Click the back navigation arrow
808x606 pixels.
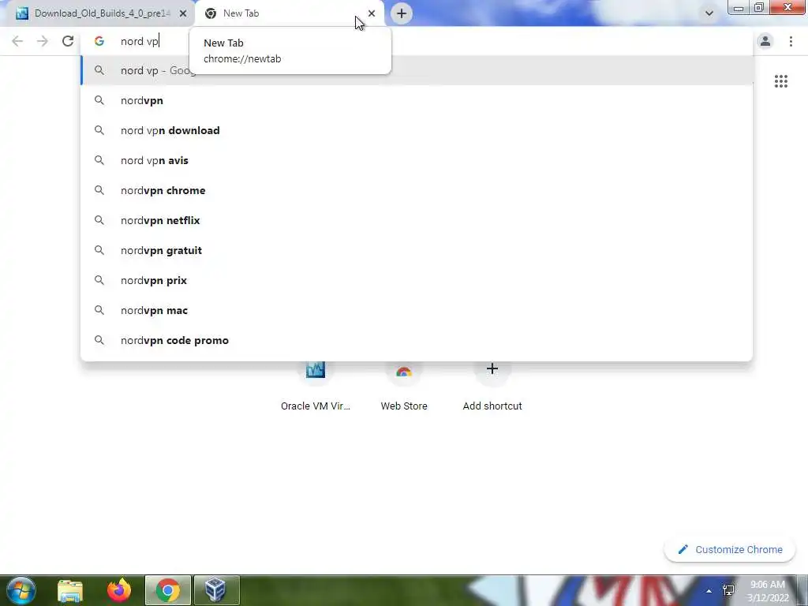point(17,41)
